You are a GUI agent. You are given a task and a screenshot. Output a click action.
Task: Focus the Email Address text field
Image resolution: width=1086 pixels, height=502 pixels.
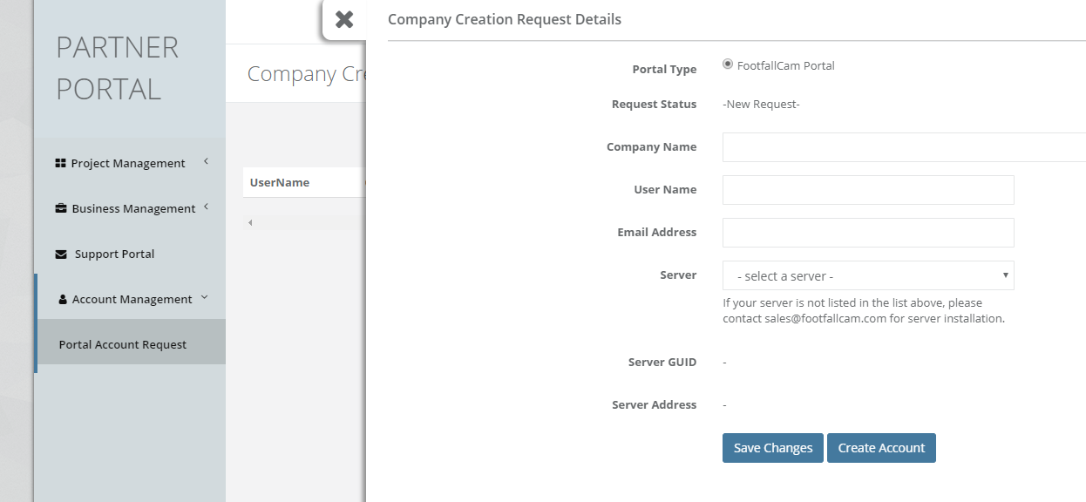click(x=867, y=233)
